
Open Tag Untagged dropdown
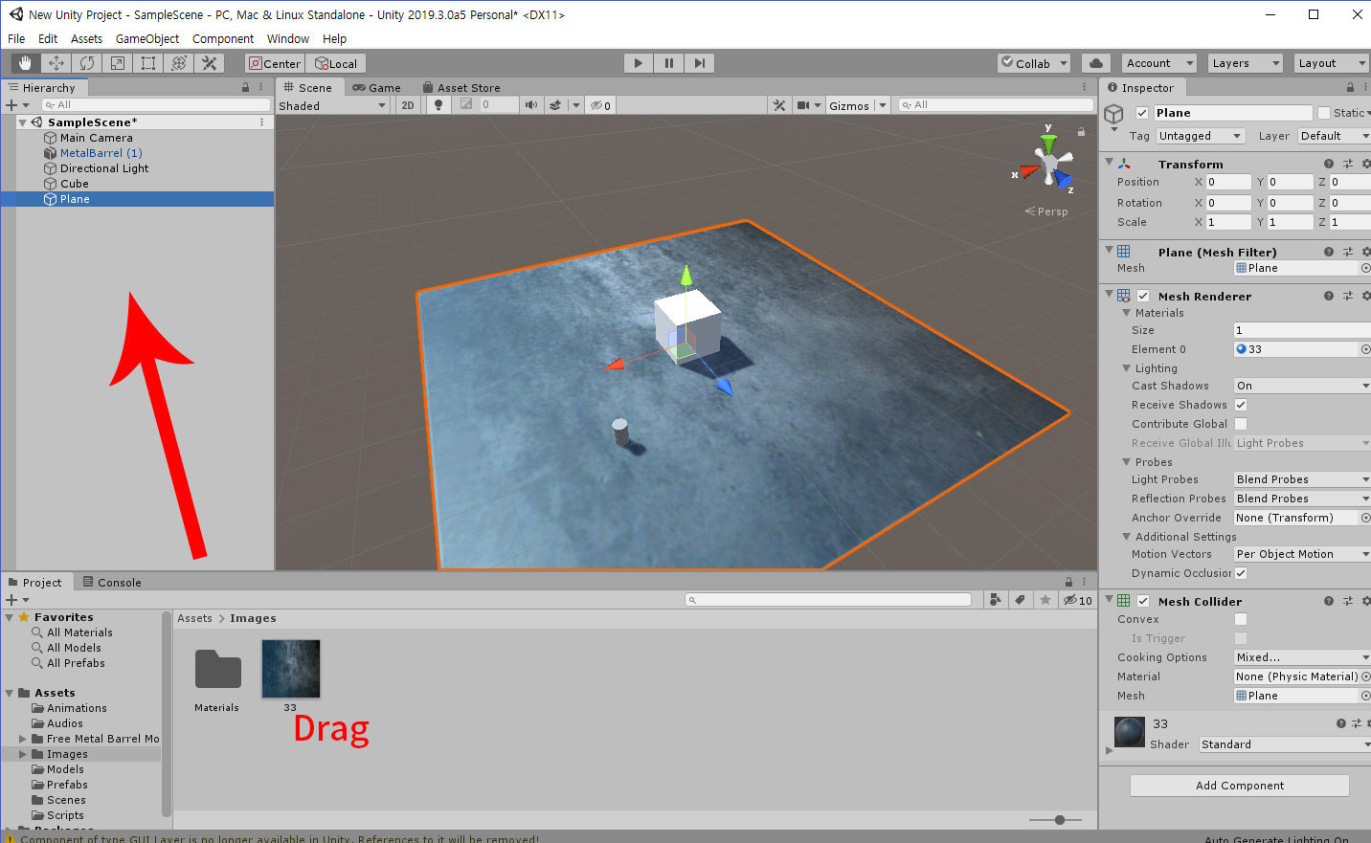coord(1201,136)
